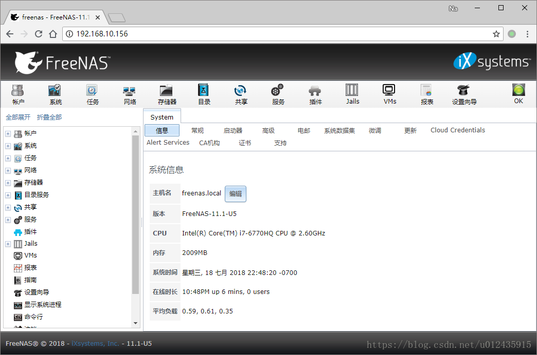Go back with the browser arrow
537x355 pixels.
[x=10, y=34]
